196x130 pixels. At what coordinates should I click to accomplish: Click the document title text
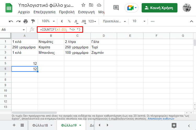click(46, 5)
